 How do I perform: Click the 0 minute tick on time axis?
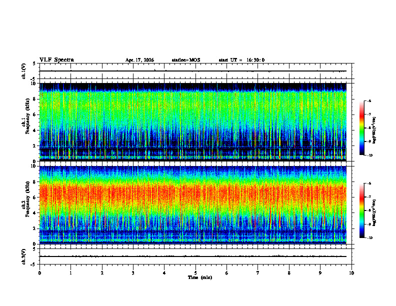click(x=39, y=273)
